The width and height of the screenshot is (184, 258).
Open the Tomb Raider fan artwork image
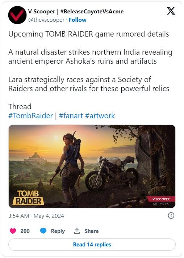pos(92,166)
